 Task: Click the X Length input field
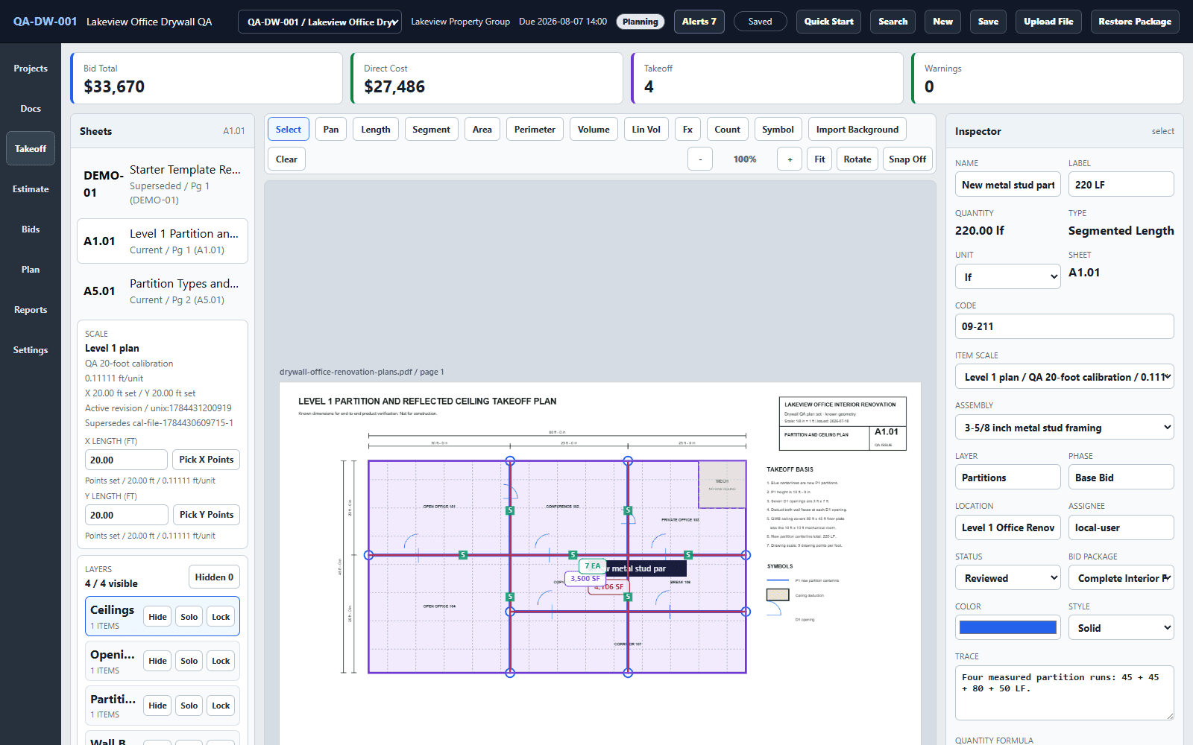126,460
